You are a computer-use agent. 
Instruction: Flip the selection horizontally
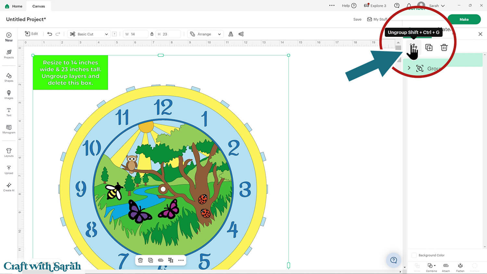tap(231, 34)
